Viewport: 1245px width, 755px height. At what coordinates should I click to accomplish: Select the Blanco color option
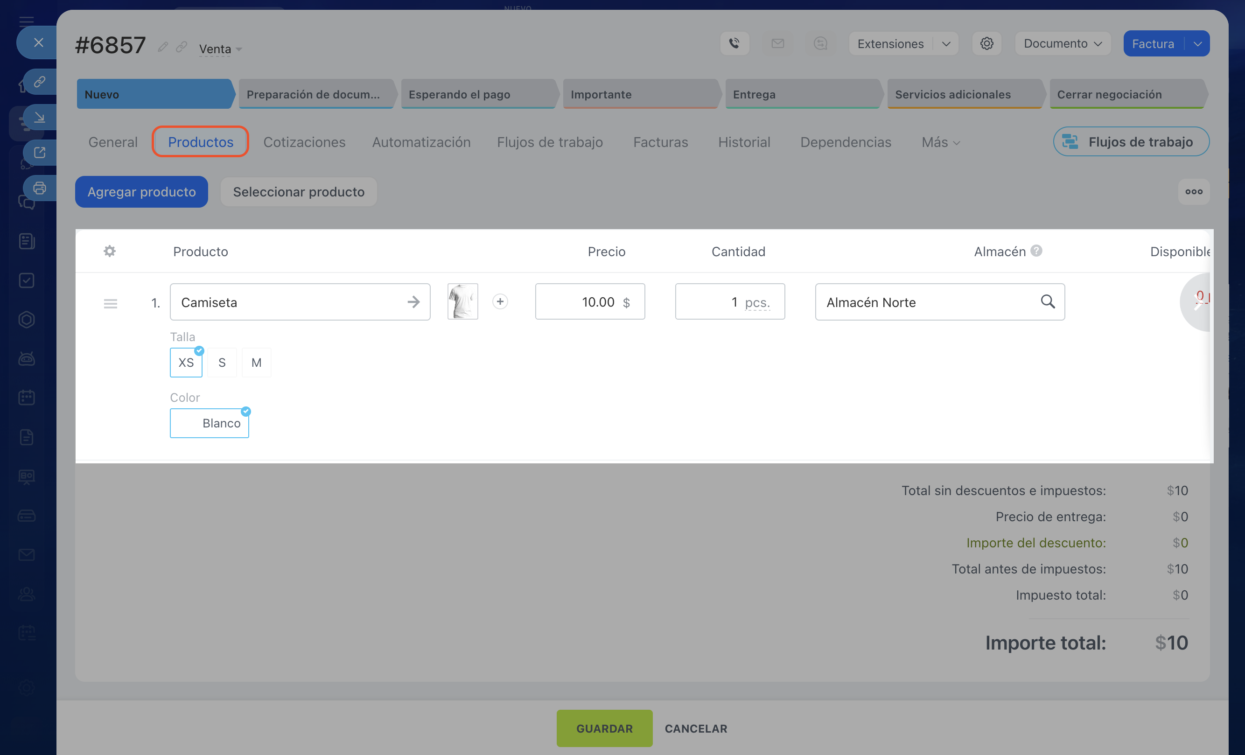pyautogui.click(x=210, y=423)
